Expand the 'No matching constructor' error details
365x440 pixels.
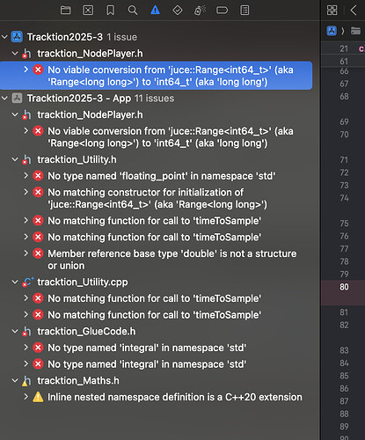(26, 193)
